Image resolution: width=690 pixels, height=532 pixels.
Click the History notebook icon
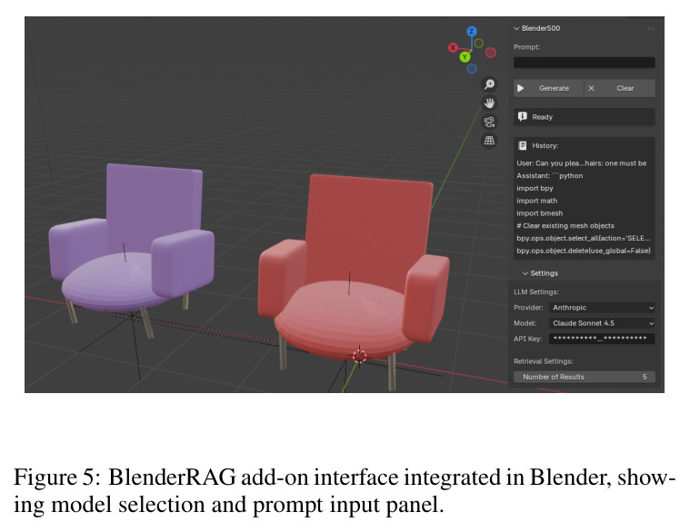(x=523, y=145)
